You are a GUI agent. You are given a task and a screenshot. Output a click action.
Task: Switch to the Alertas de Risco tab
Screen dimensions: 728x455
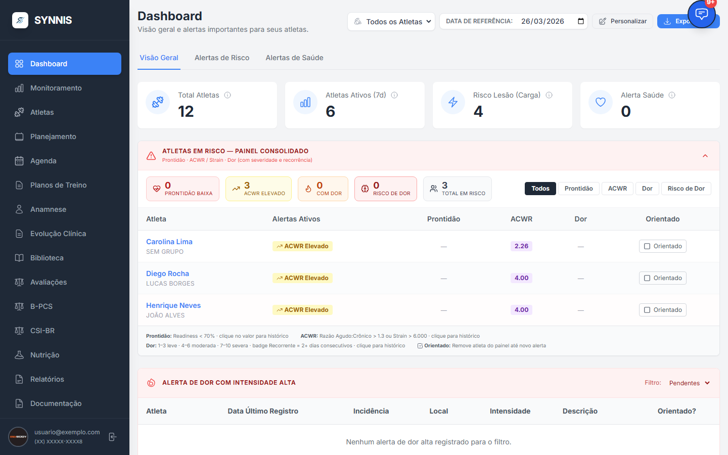pyautogui.click(x=222, y=58)
